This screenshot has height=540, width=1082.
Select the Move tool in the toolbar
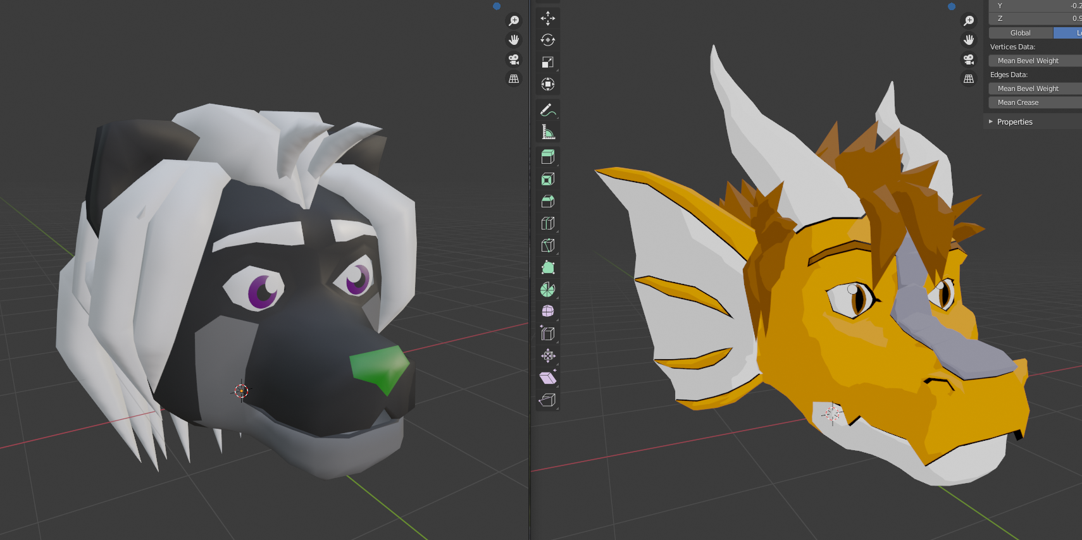click(548, 18)
